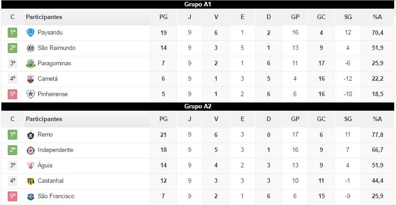Click the Independente team badge icon
The width and height of the screenshot is (396, 205).
pyautogui.click(x=30, y=150)
